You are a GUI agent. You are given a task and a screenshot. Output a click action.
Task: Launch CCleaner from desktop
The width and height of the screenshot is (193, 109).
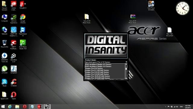point(14,83)
